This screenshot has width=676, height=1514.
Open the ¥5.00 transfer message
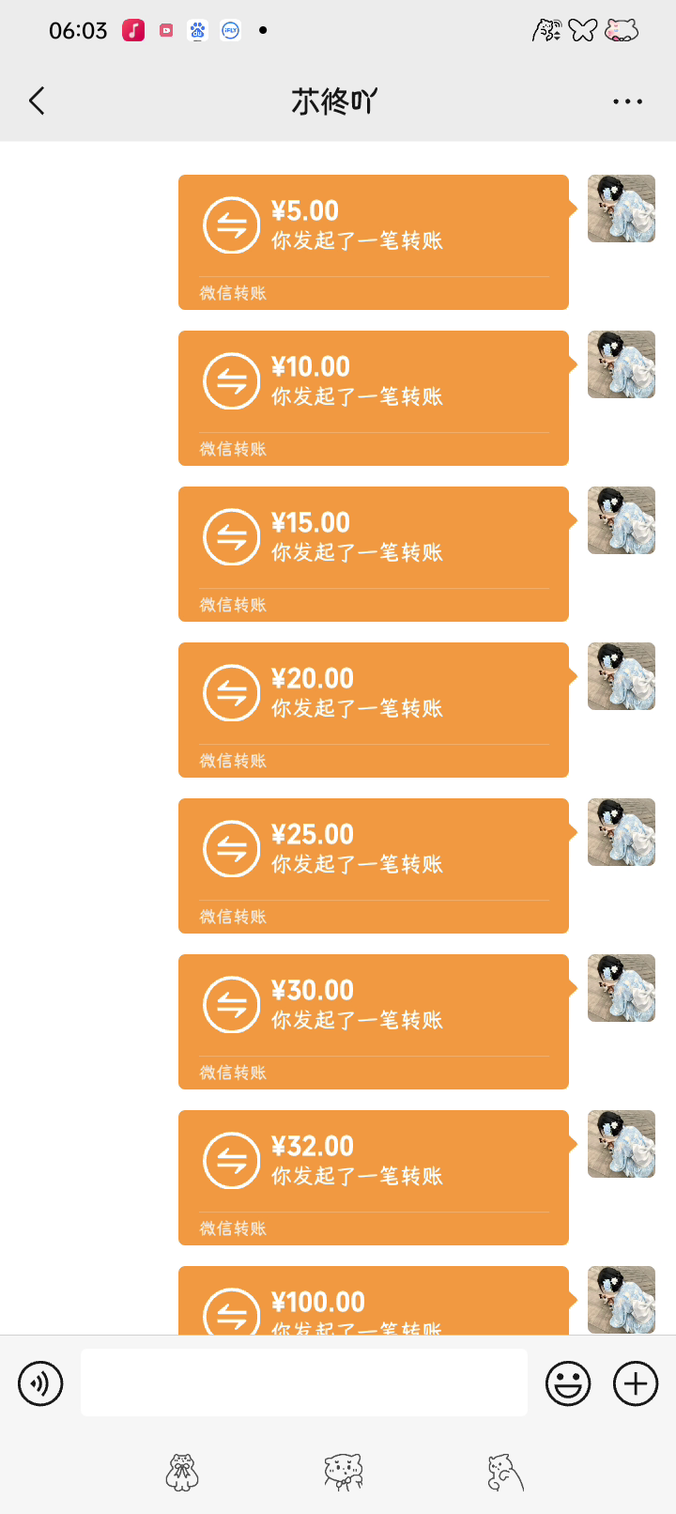point(373,241)
